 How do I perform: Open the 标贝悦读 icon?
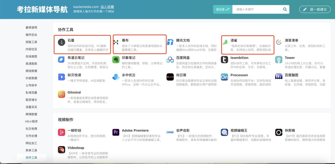[61, 77]
